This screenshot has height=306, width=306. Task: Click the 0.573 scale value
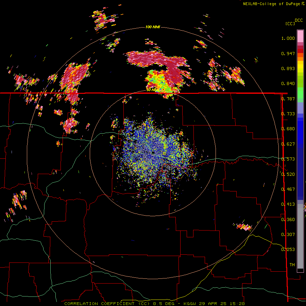[x=288, y=159]
